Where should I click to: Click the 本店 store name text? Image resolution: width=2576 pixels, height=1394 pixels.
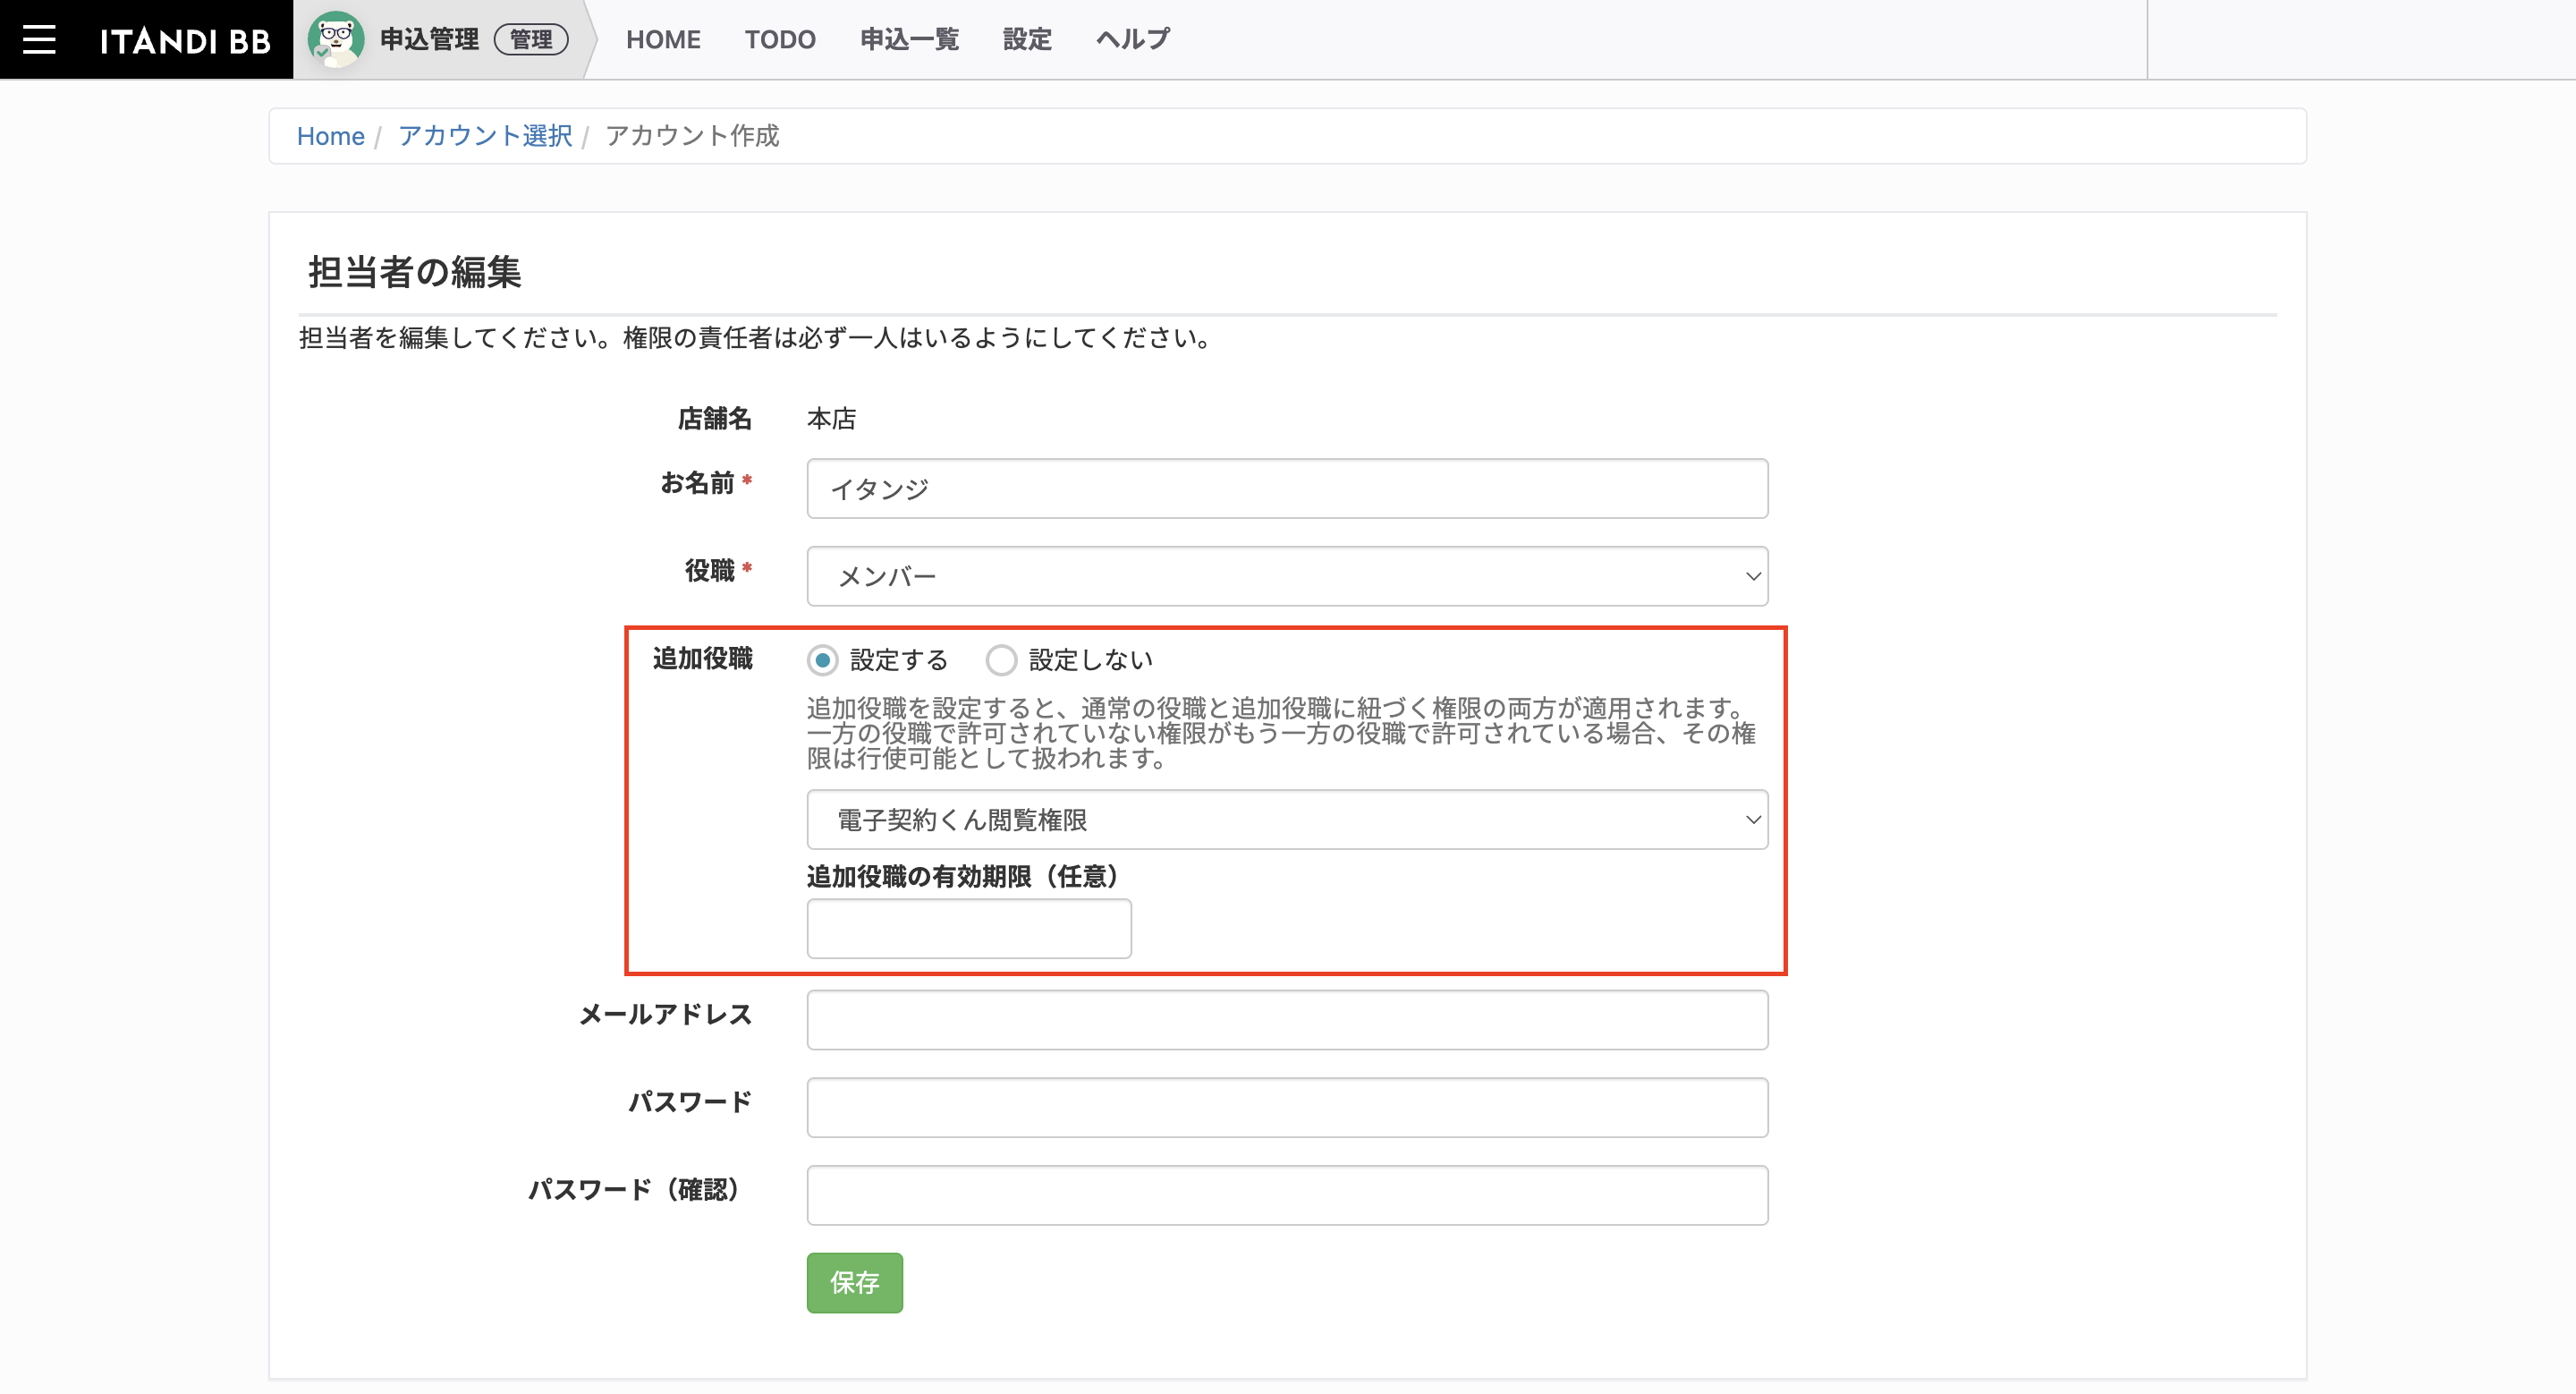[831, 418]
